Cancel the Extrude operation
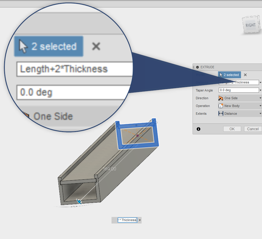Viewport: 262px width, 239px height. (253, 129)
